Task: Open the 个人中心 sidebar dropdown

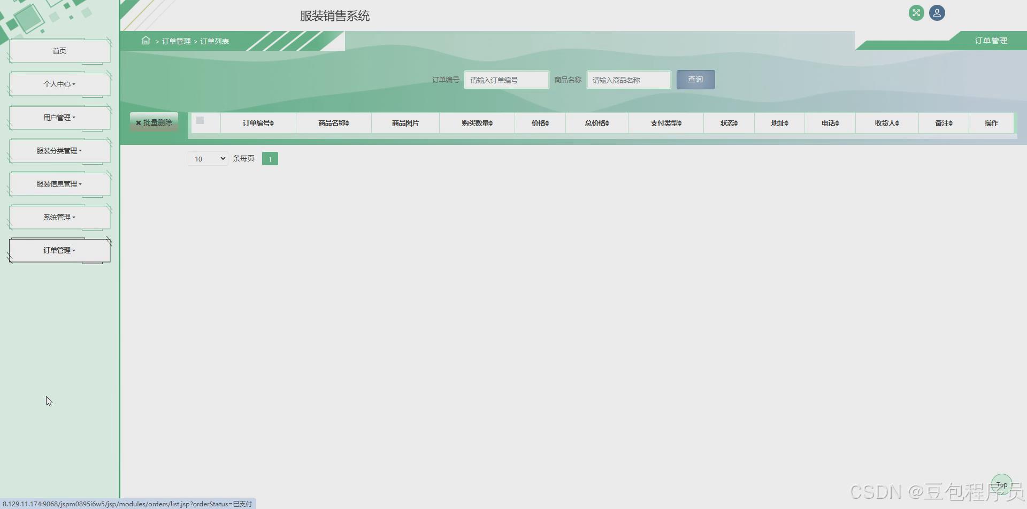Action: click(59, 84)
